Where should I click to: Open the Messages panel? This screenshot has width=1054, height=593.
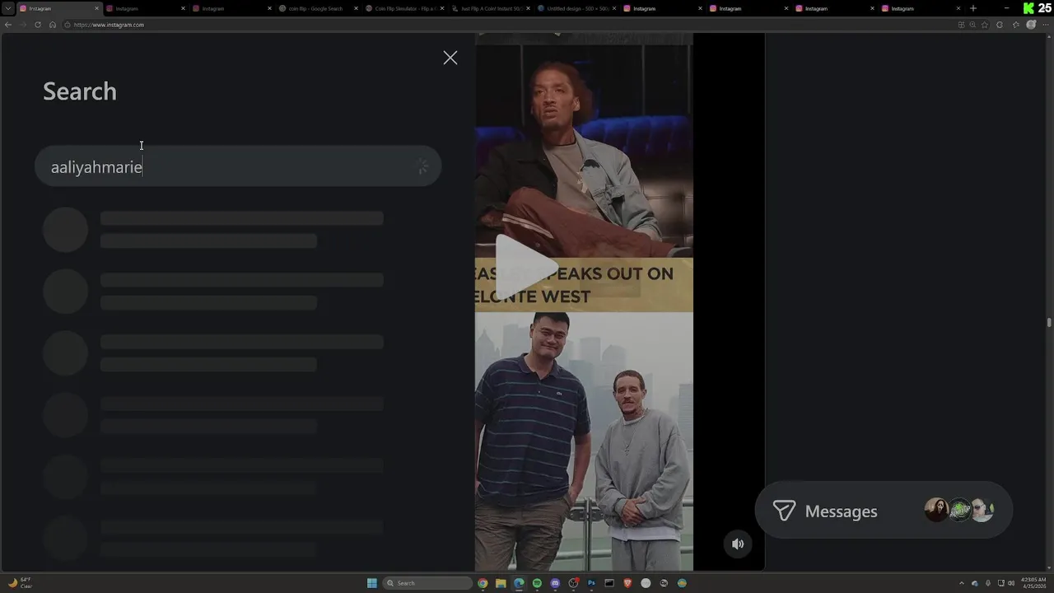click(884, 511)
